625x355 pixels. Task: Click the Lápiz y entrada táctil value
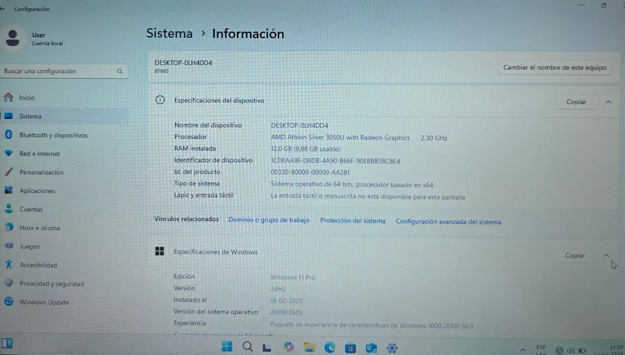pos(368,197)
